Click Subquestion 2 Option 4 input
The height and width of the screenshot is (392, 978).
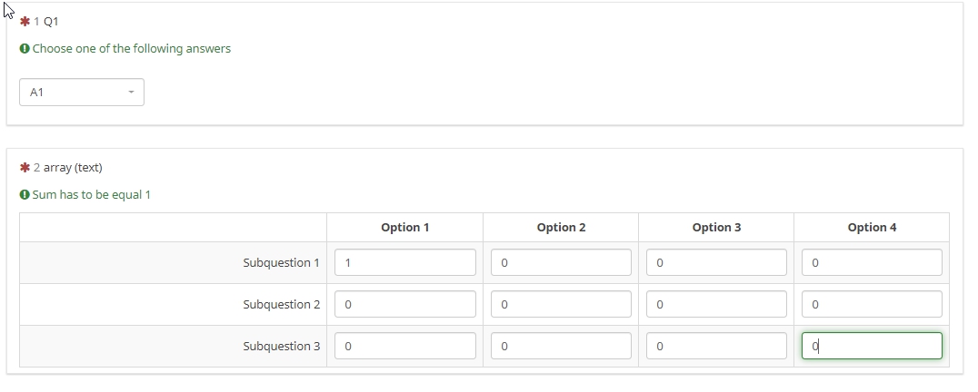(872, 305)
